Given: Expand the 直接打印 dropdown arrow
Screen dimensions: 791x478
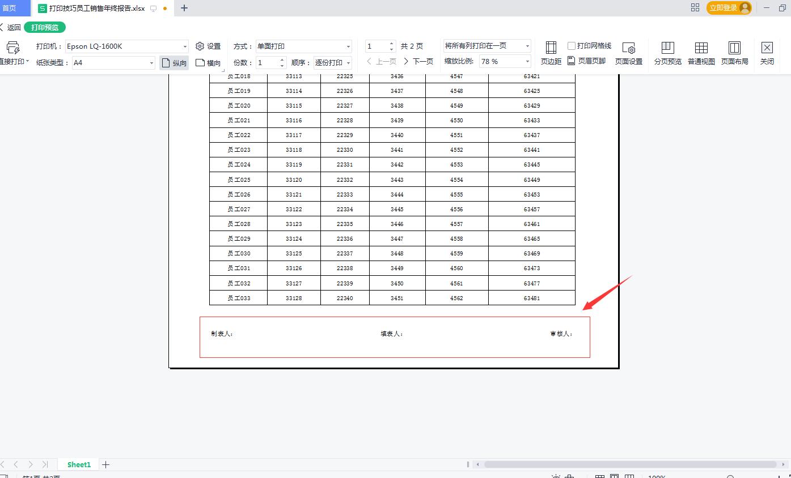Looking at the screenshot, I should click(x=27, y=61).
